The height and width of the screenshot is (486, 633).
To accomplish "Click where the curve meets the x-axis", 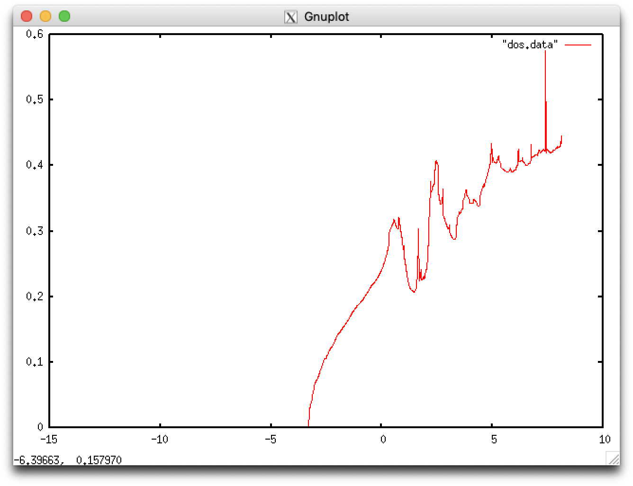I will click(308, 426).
